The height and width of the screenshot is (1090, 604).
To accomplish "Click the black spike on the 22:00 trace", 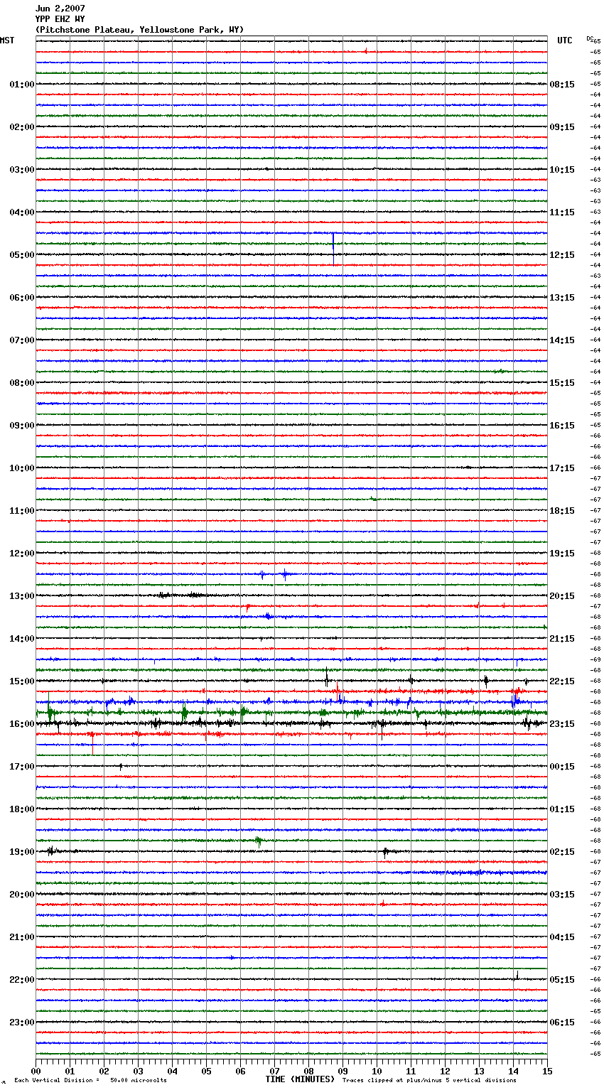I will (x=517, y=975).
